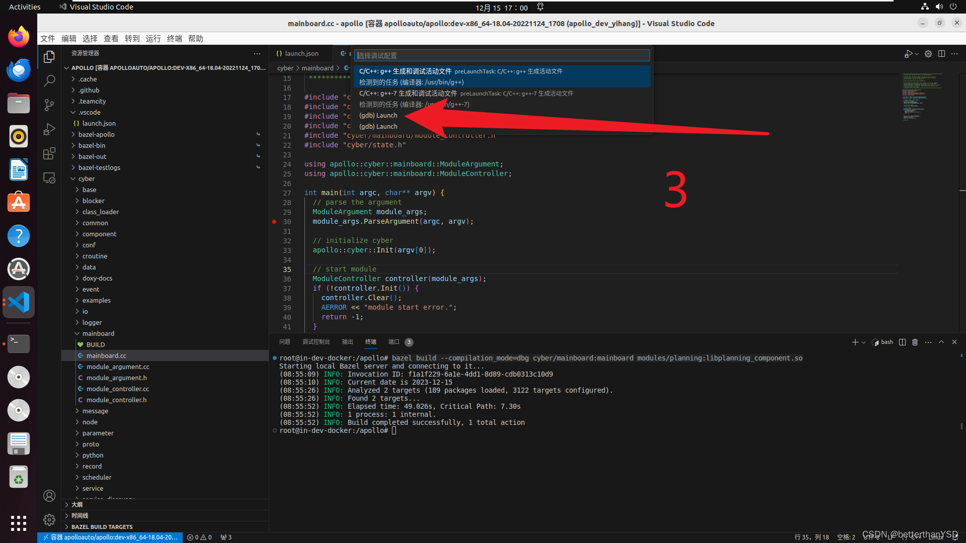Viewport: 966px width, 543px height.
Task: Switch to the 问题 panel tab
Action: point(285,342)
